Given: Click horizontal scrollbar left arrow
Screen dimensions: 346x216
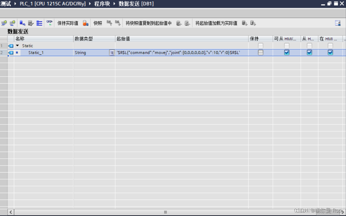Looking at the screenshot, I should coord(11,212).
